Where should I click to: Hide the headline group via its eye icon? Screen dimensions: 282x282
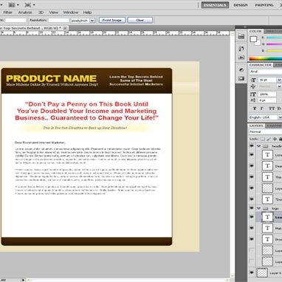click(x=252, y=146)
